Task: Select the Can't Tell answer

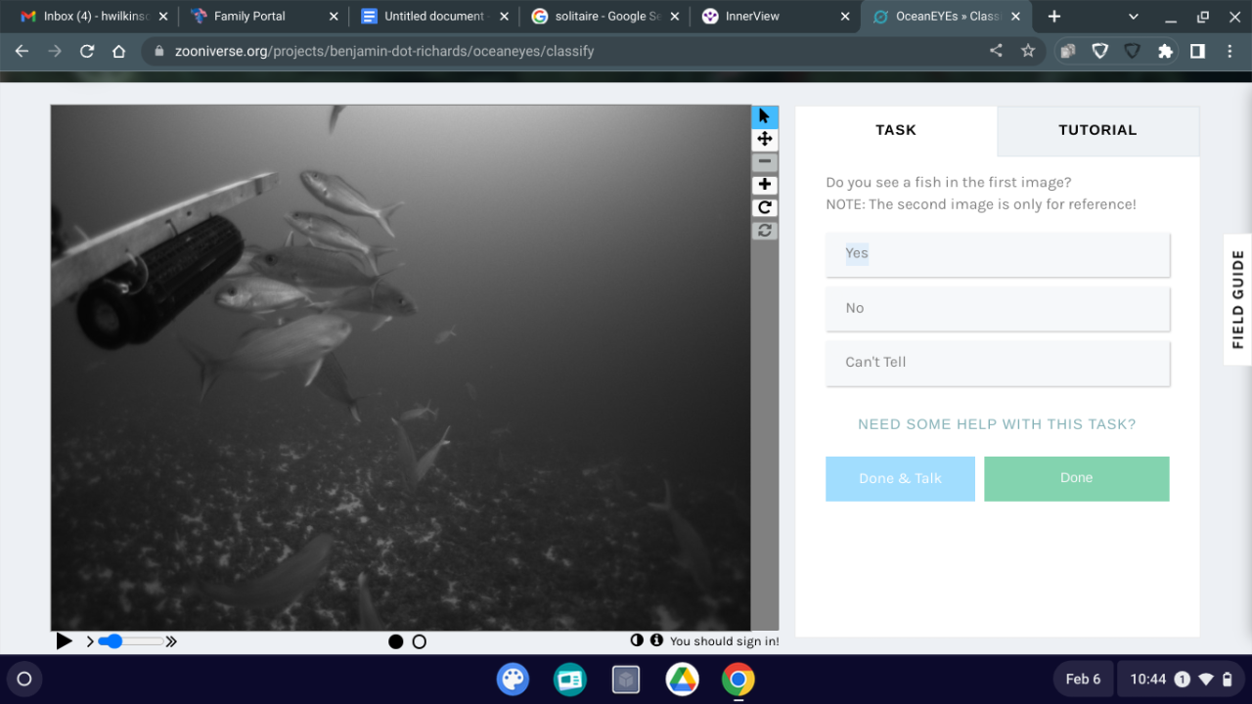Action: [997, 362]
